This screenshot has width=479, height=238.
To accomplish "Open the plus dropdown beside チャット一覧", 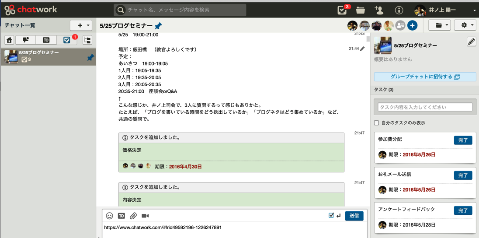I will click(x=81, y=26).
